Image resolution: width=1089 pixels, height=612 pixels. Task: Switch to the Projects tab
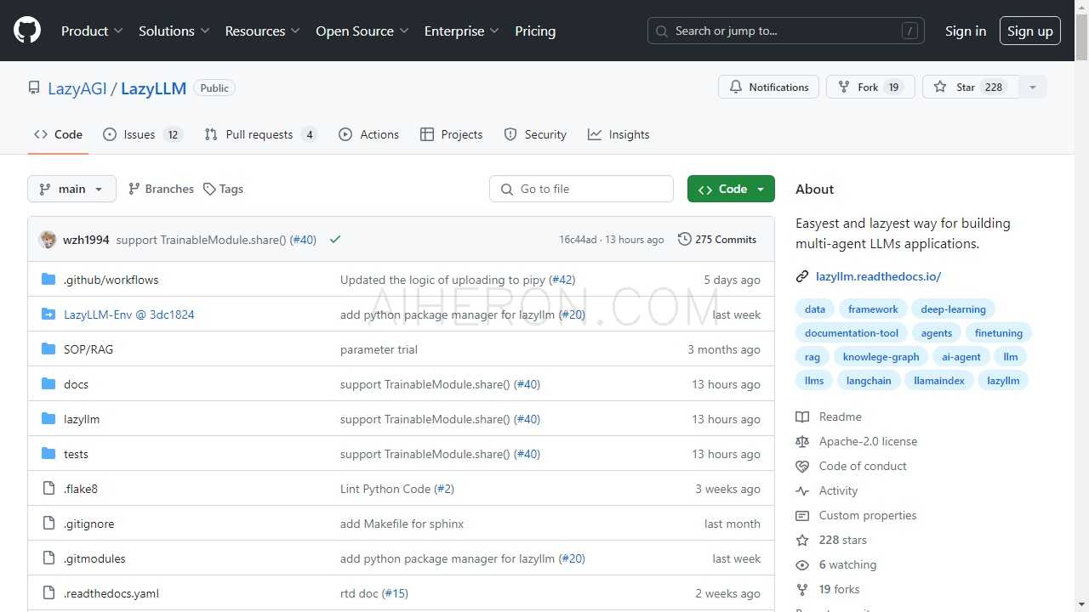coord(452,134)
